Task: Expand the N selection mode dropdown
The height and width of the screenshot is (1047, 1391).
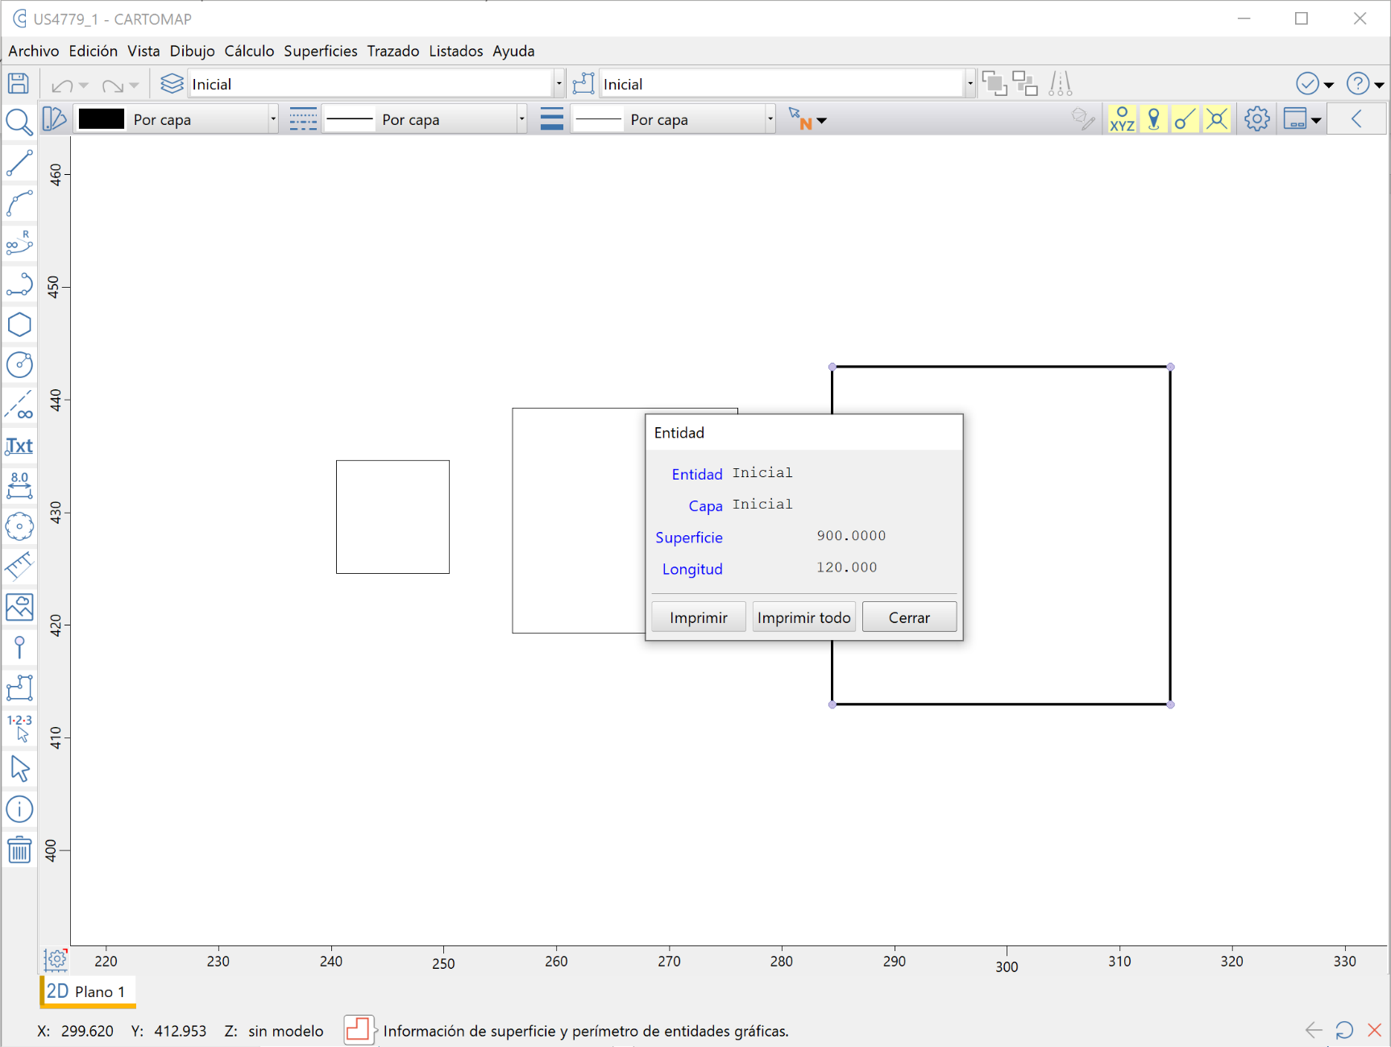Action: click(x=821, y=121)
